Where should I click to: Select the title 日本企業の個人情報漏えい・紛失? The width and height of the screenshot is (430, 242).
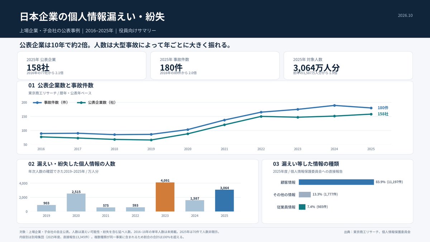click(92, 16)
